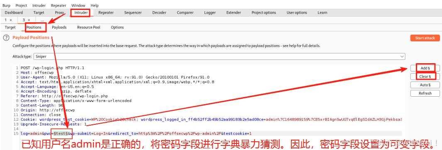Viewport: 442px width, 150px height.
Task: Open the Learn tab
Action: point(322,13)
